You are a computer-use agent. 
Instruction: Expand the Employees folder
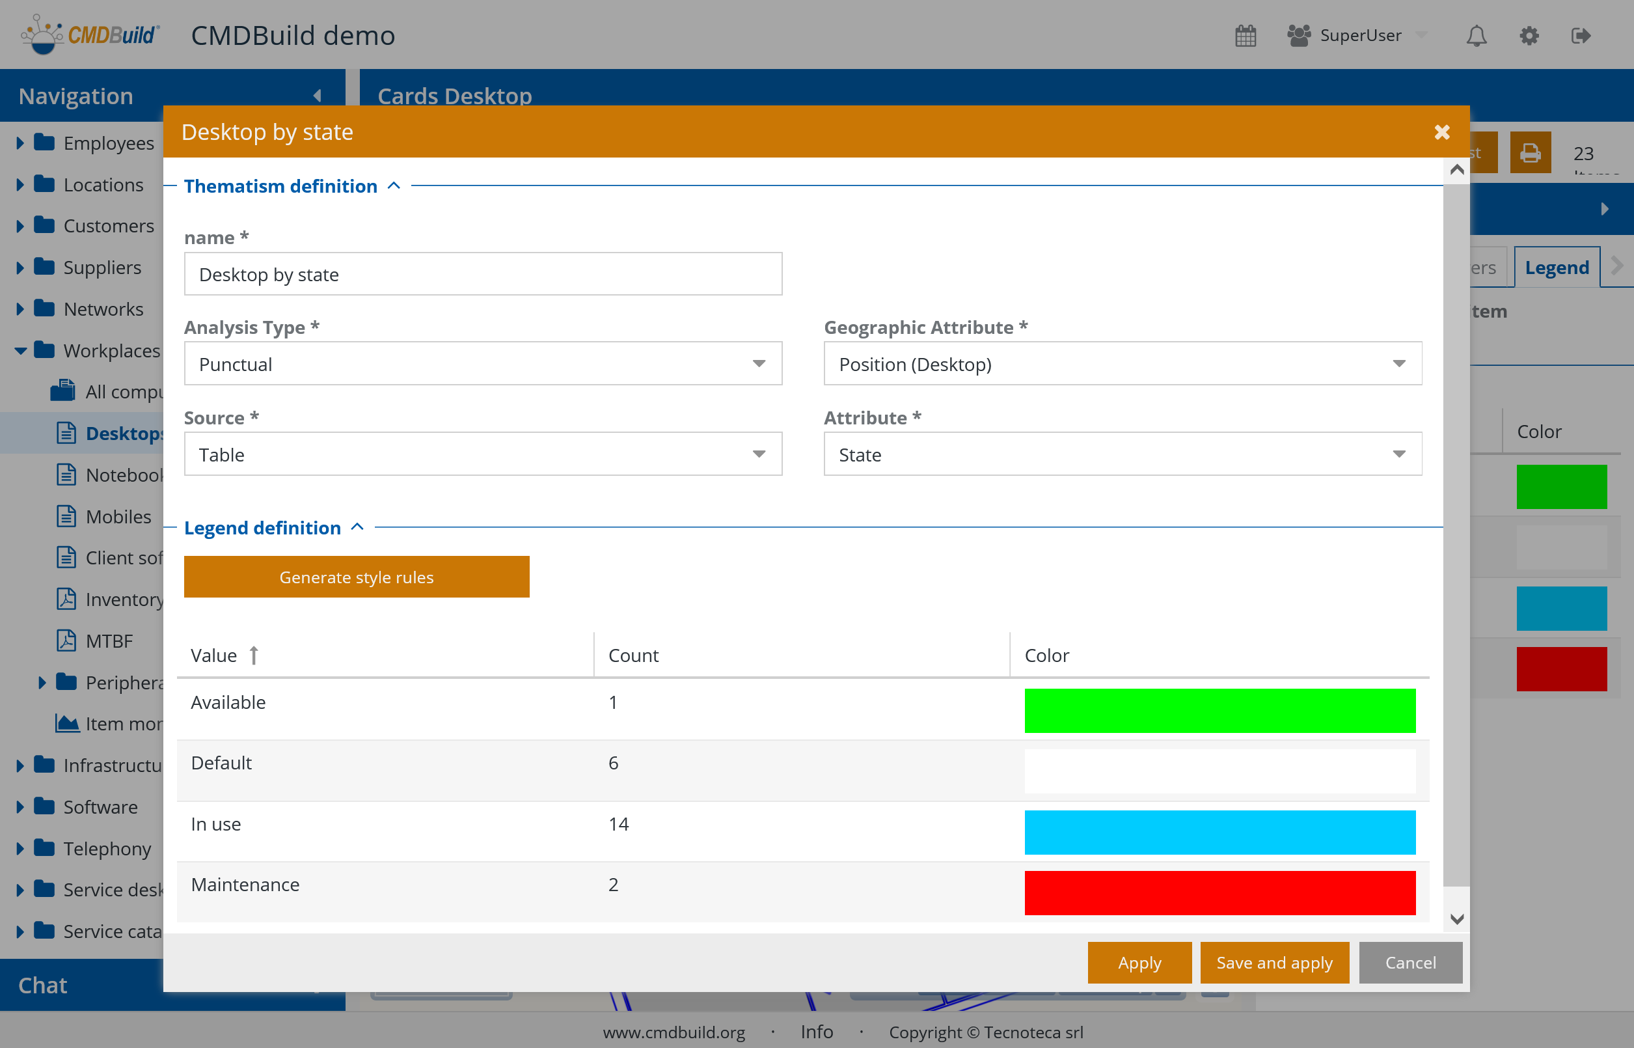click(x=20, y=143)
